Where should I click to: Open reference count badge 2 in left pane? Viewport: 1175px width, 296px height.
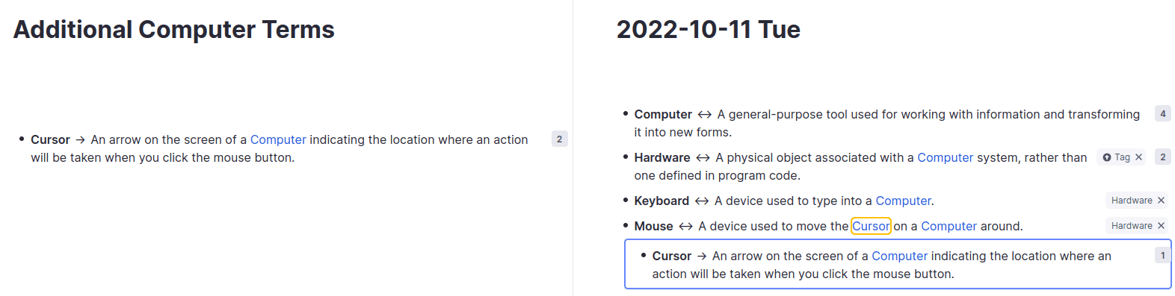pos(559,139)
